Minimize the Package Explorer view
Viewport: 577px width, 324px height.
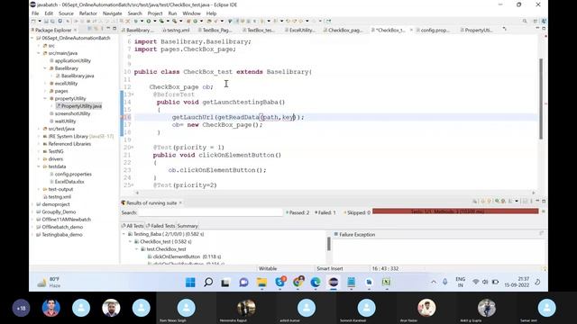click(x=108, y=28)
